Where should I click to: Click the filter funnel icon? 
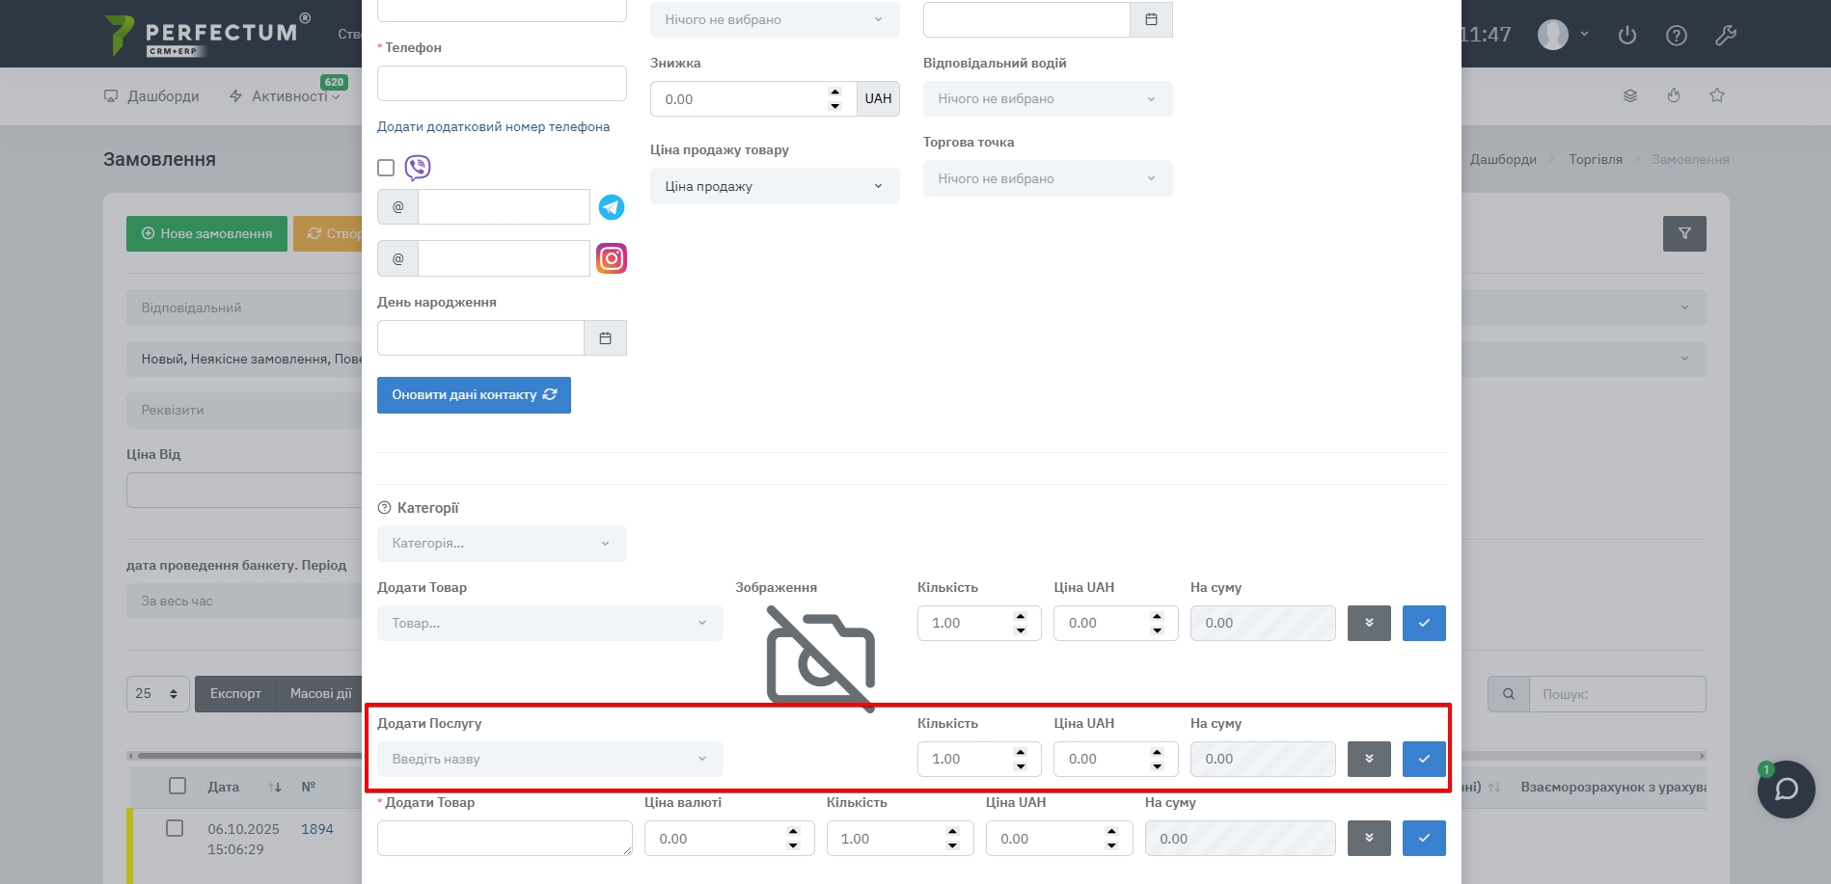tap(1684, 233)
